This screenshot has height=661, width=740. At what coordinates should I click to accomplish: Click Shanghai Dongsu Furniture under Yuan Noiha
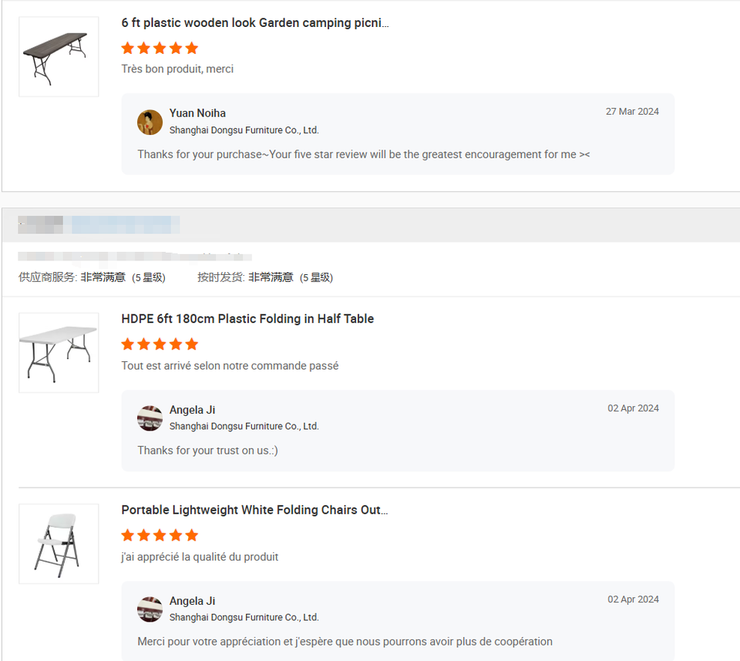[x=244, y=130]
